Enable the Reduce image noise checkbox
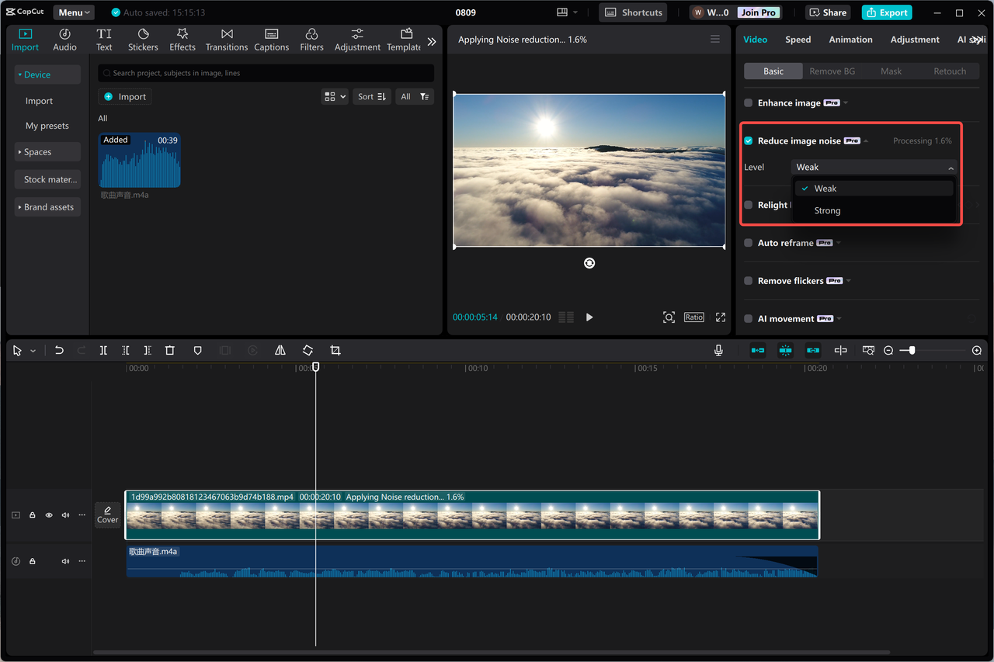This screenshot has width=994, height=662. 747,140
